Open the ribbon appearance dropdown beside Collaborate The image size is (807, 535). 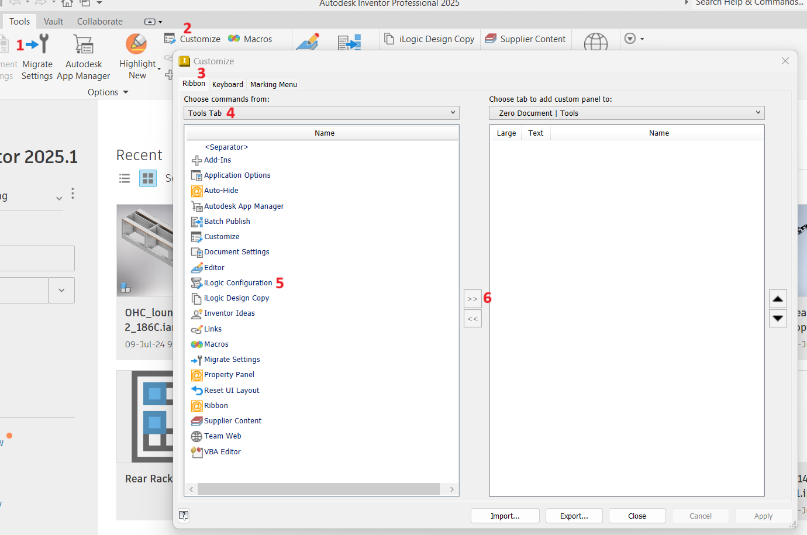(153, 22)
